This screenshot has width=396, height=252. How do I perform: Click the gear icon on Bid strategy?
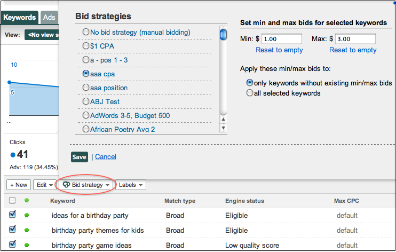[66, 185]
